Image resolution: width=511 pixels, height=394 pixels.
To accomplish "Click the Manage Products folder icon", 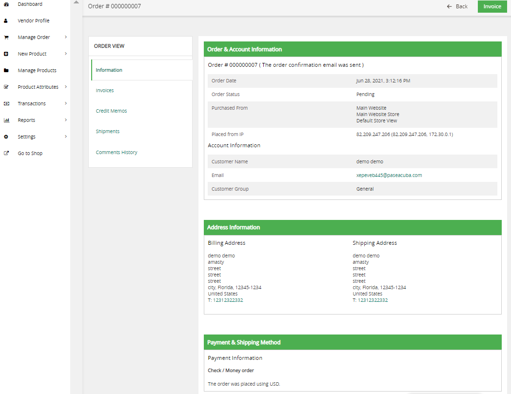I will tap(6, 71).
